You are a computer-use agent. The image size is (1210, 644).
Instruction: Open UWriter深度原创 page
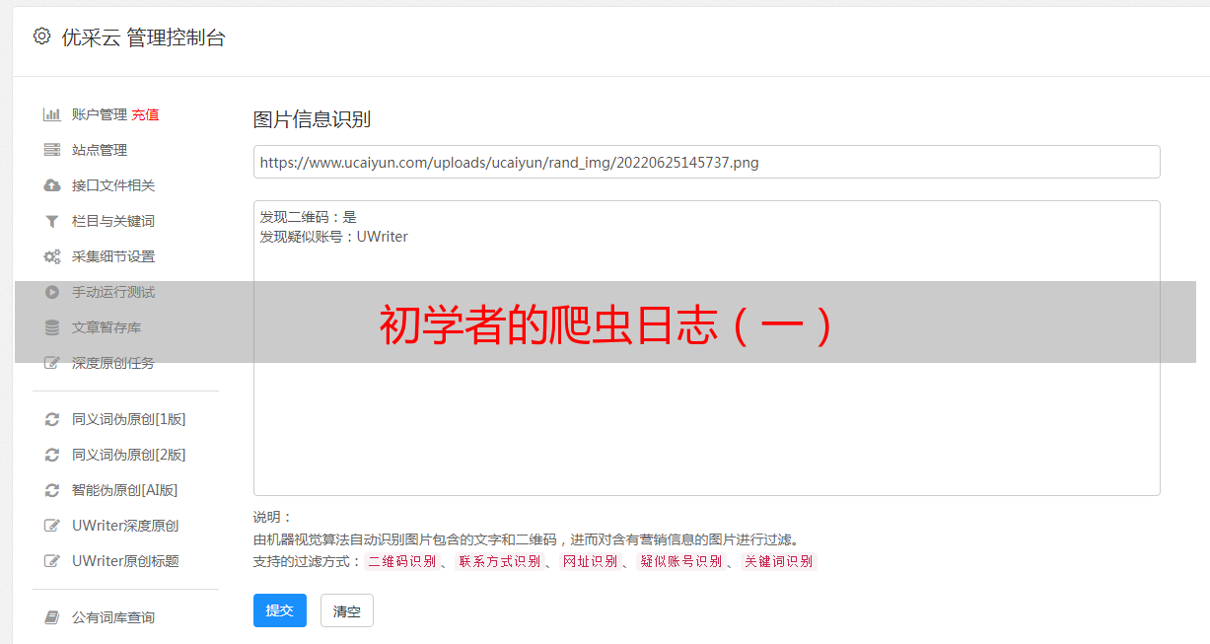125,526
